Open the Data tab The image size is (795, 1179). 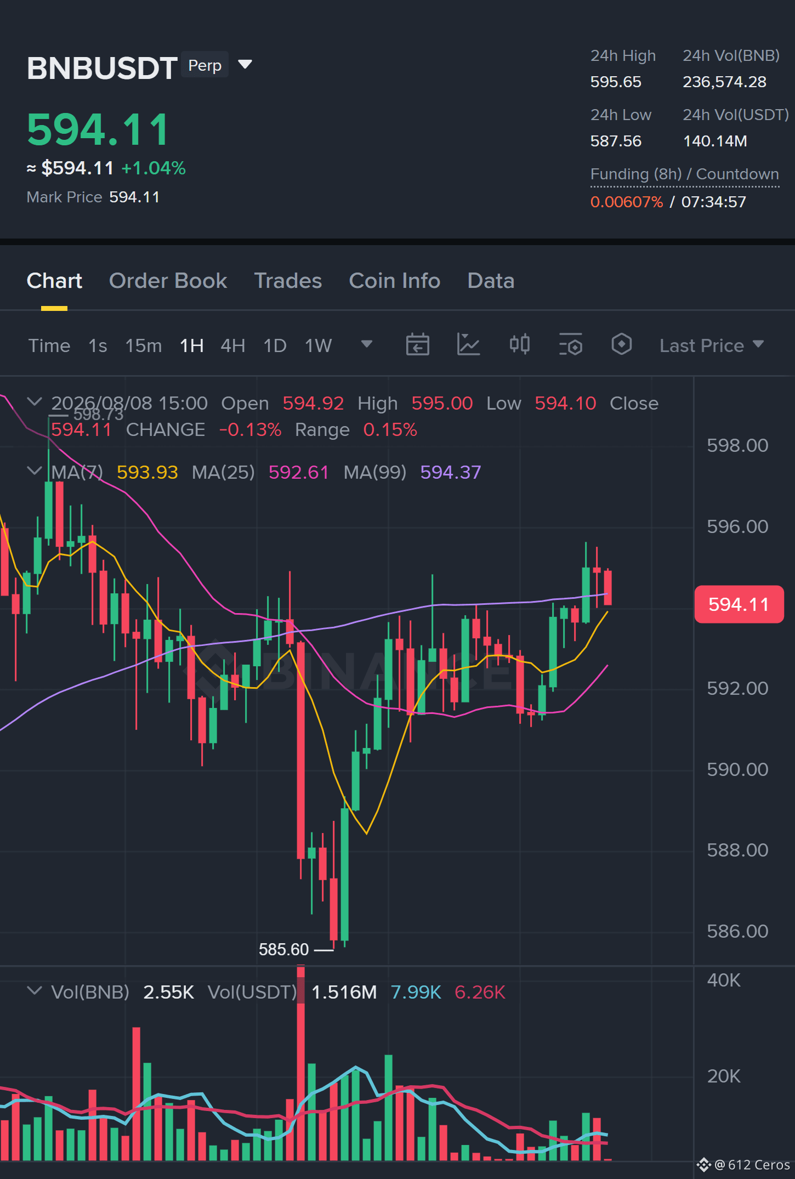491,281
